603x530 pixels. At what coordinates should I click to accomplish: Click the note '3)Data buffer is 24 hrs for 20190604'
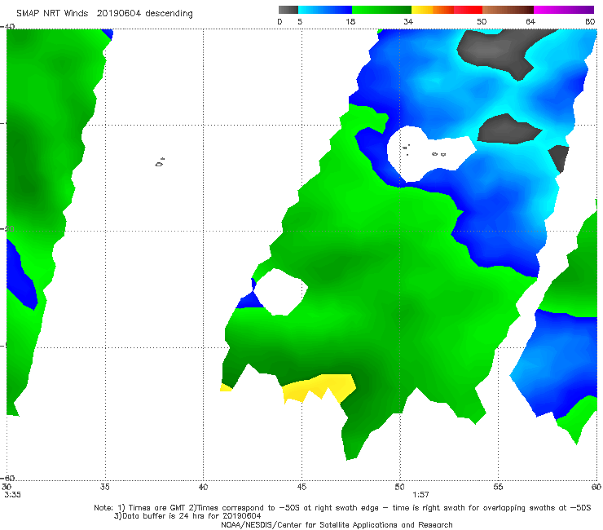point(187,516)
